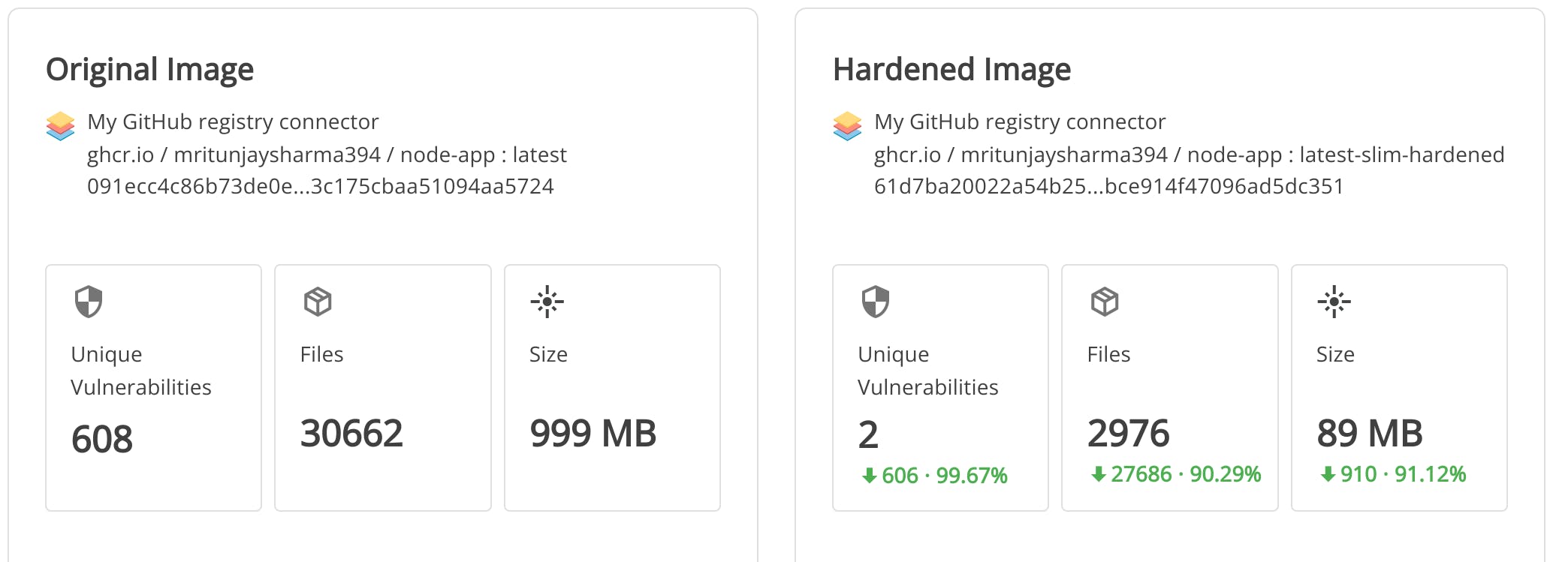
Task: Click the 2 unique vulnerabilities count
Action: (868, 434)
